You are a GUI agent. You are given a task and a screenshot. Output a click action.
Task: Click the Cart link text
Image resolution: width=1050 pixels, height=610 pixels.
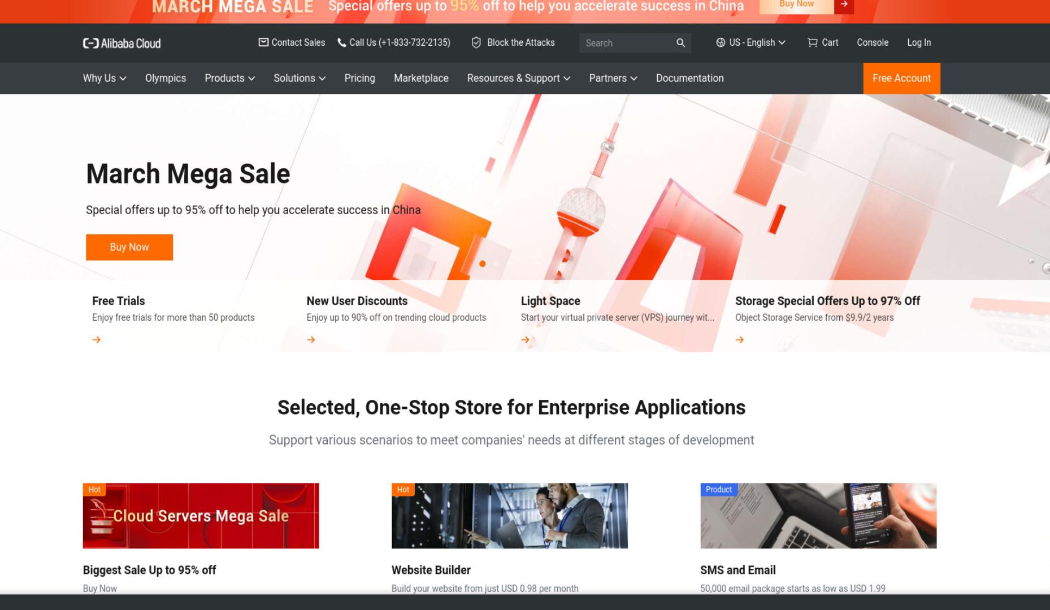point(830,42)
